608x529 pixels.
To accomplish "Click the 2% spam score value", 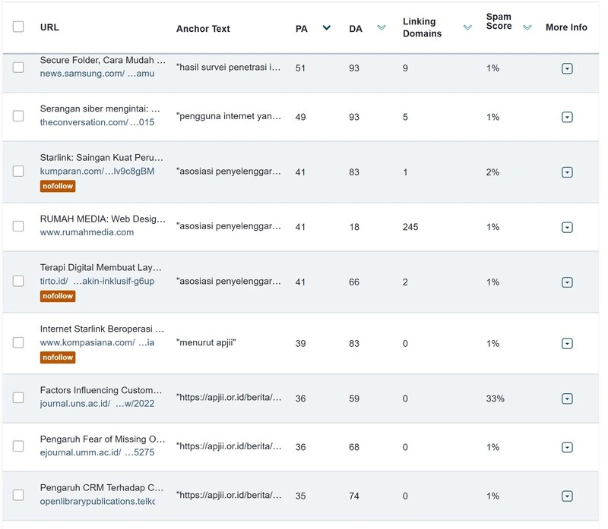I will pyautogui.click(x=492, y=172).
